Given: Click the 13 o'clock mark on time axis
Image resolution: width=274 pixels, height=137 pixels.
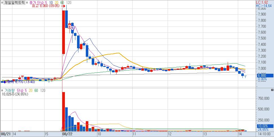Looking at the screenshot, I should tap(205, 134).
